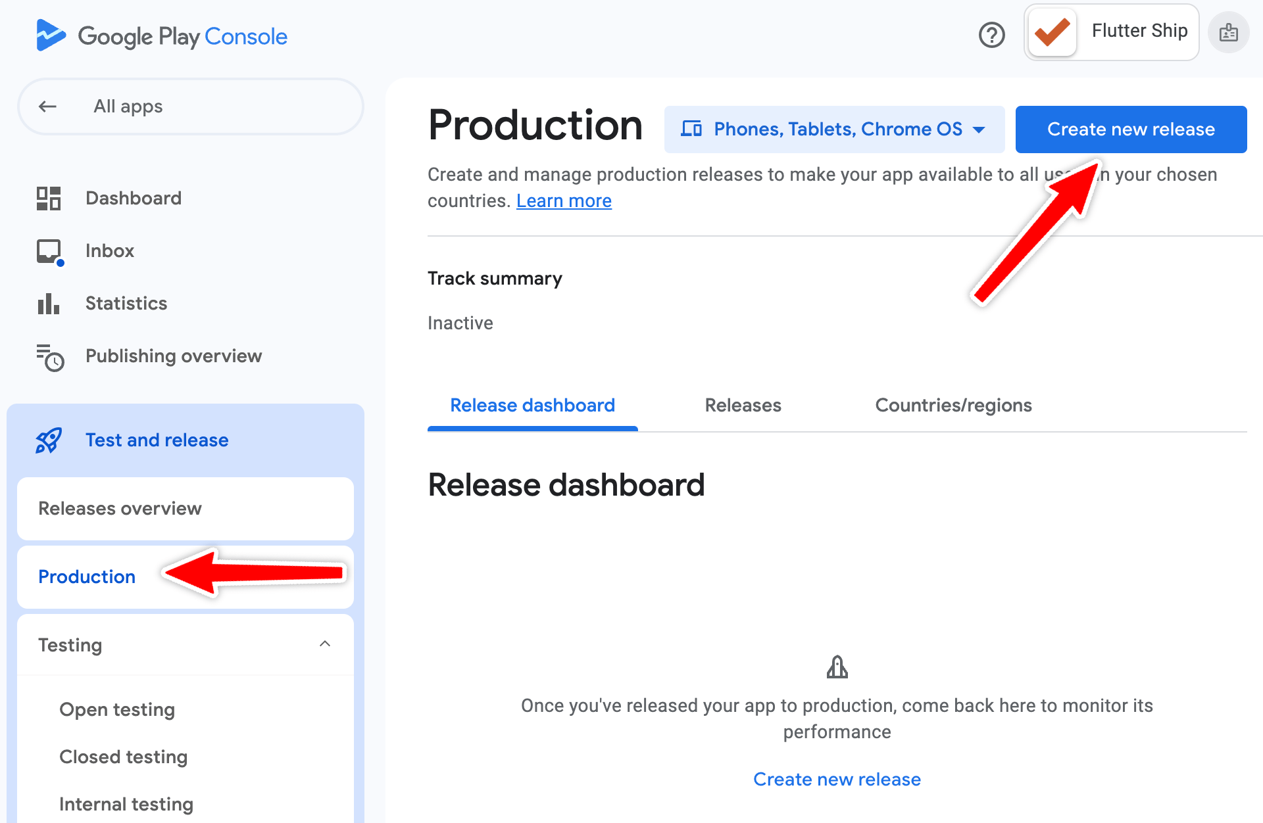Click the back arrow beside All apps
Image resolution: width=1263 pixels, height=823 pixels.
click(x=47, y=106)
